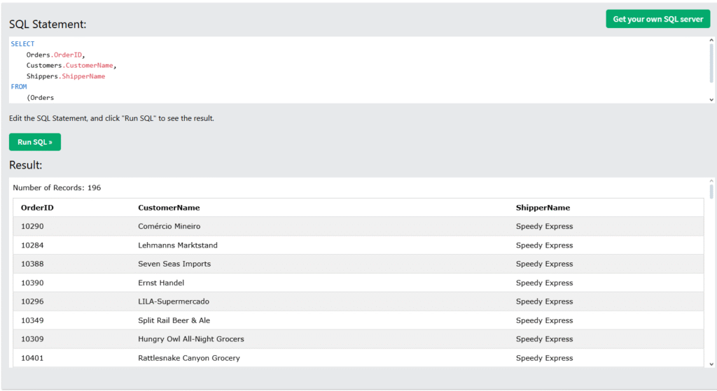717x391 pixels.
Task: Click the Run SQL button
Action: coord(35,142)
